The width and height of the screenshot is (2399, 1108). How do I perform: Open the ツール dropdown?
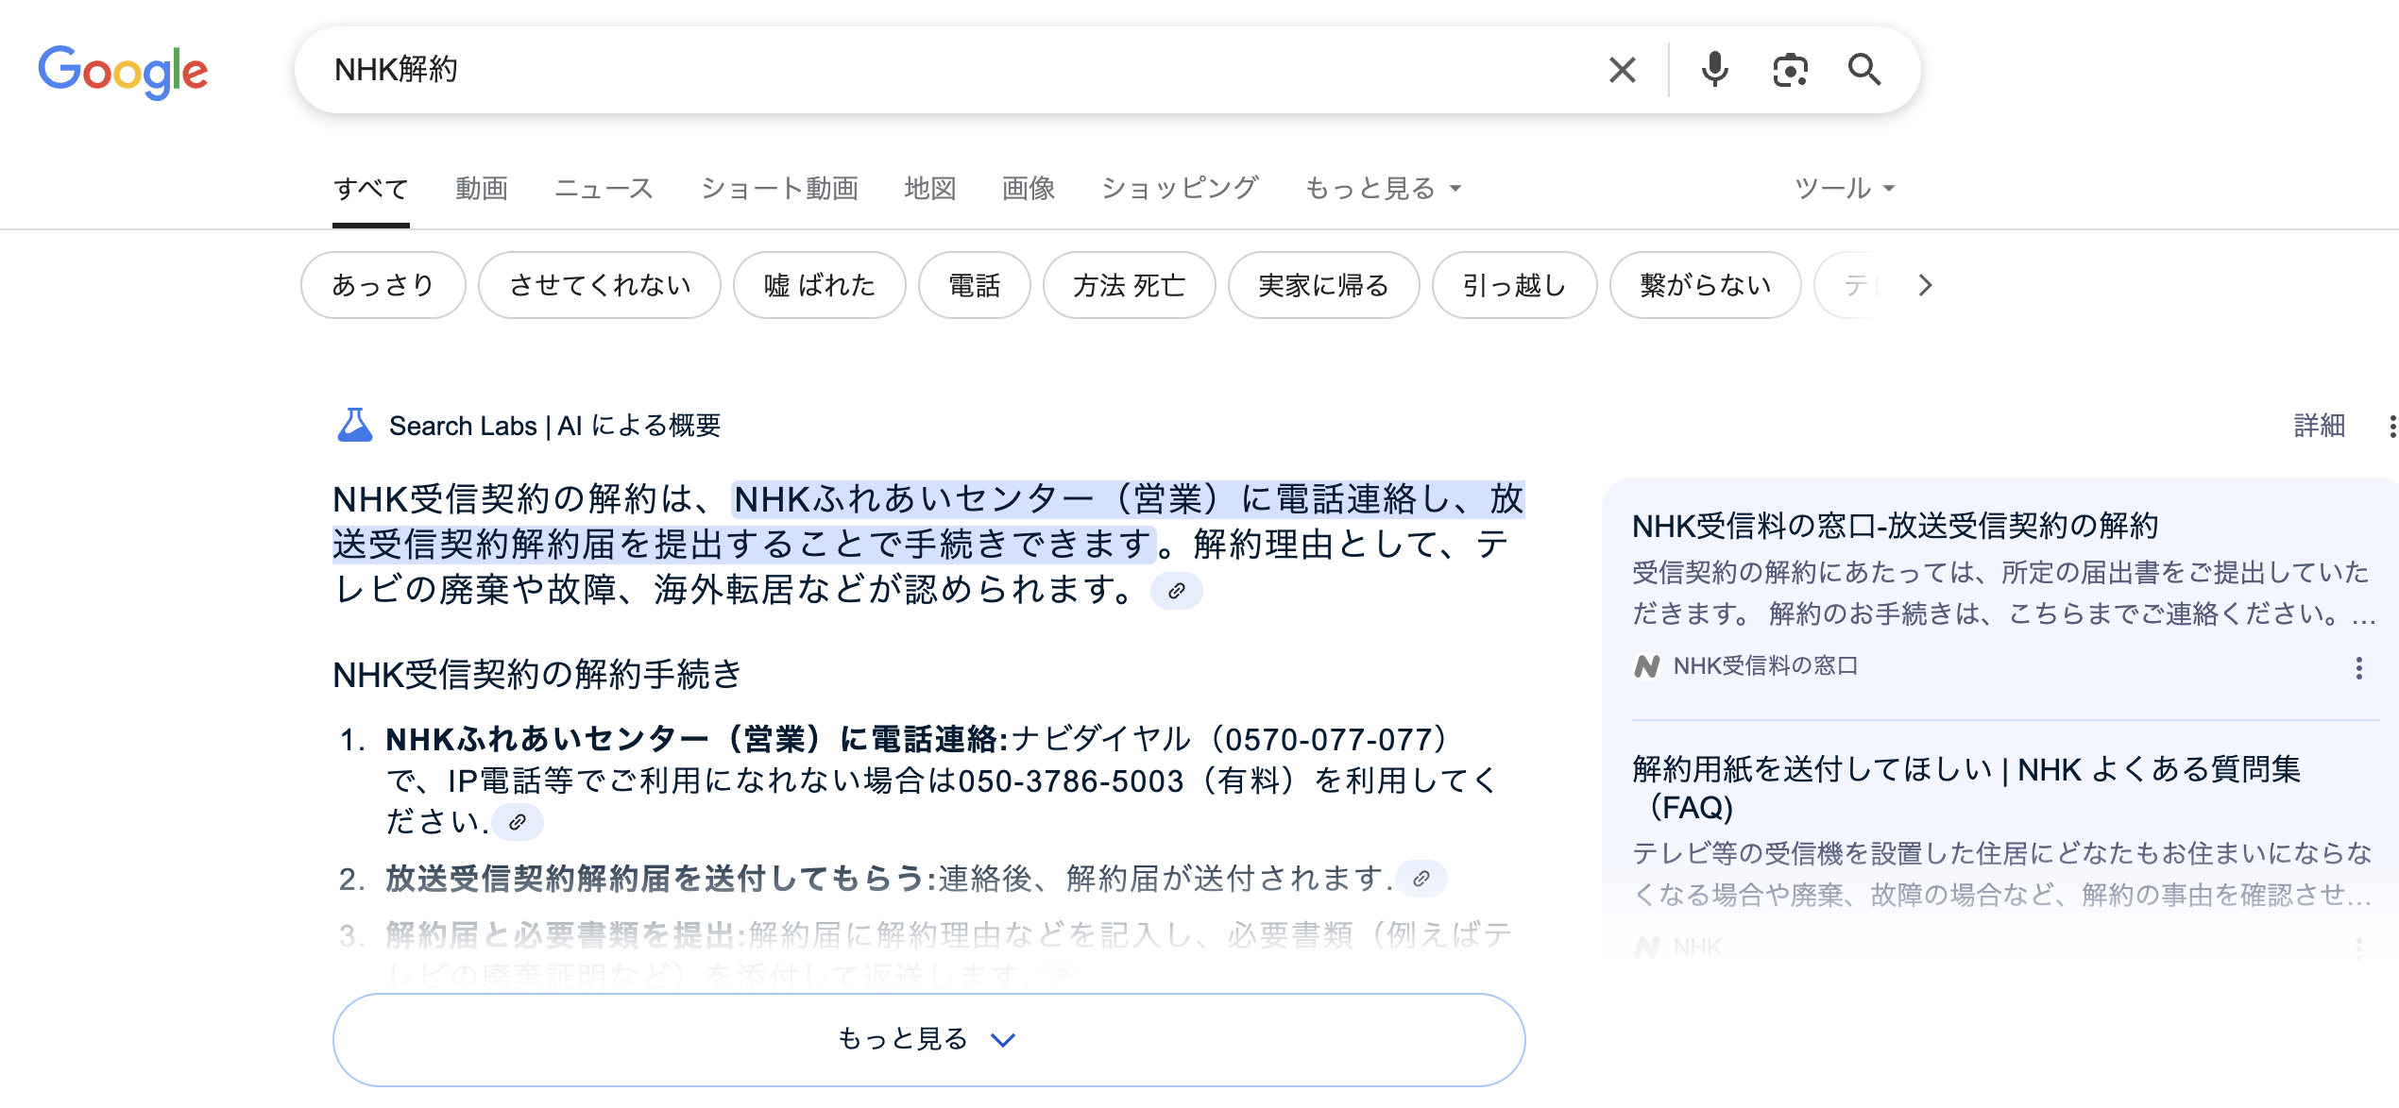point(1845,189)
